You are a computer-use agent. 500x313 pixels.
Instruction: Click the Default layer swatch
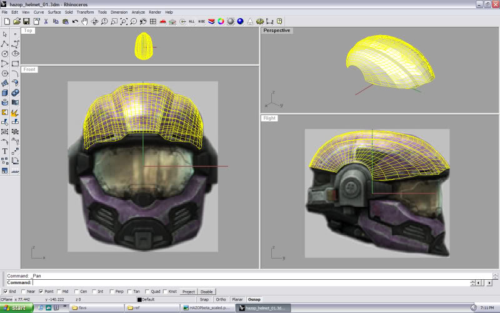tap(139, 300)
